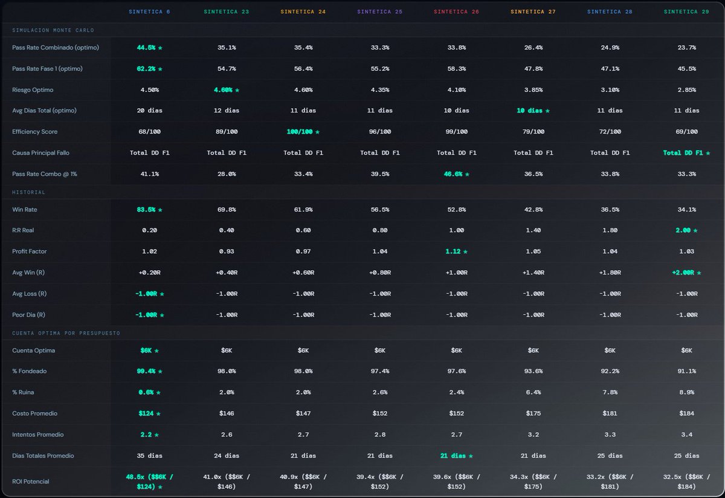The image size is (725, 498).
Task: Select the 2.2 Intentos Promedio value
Action: tap(146, 435)
